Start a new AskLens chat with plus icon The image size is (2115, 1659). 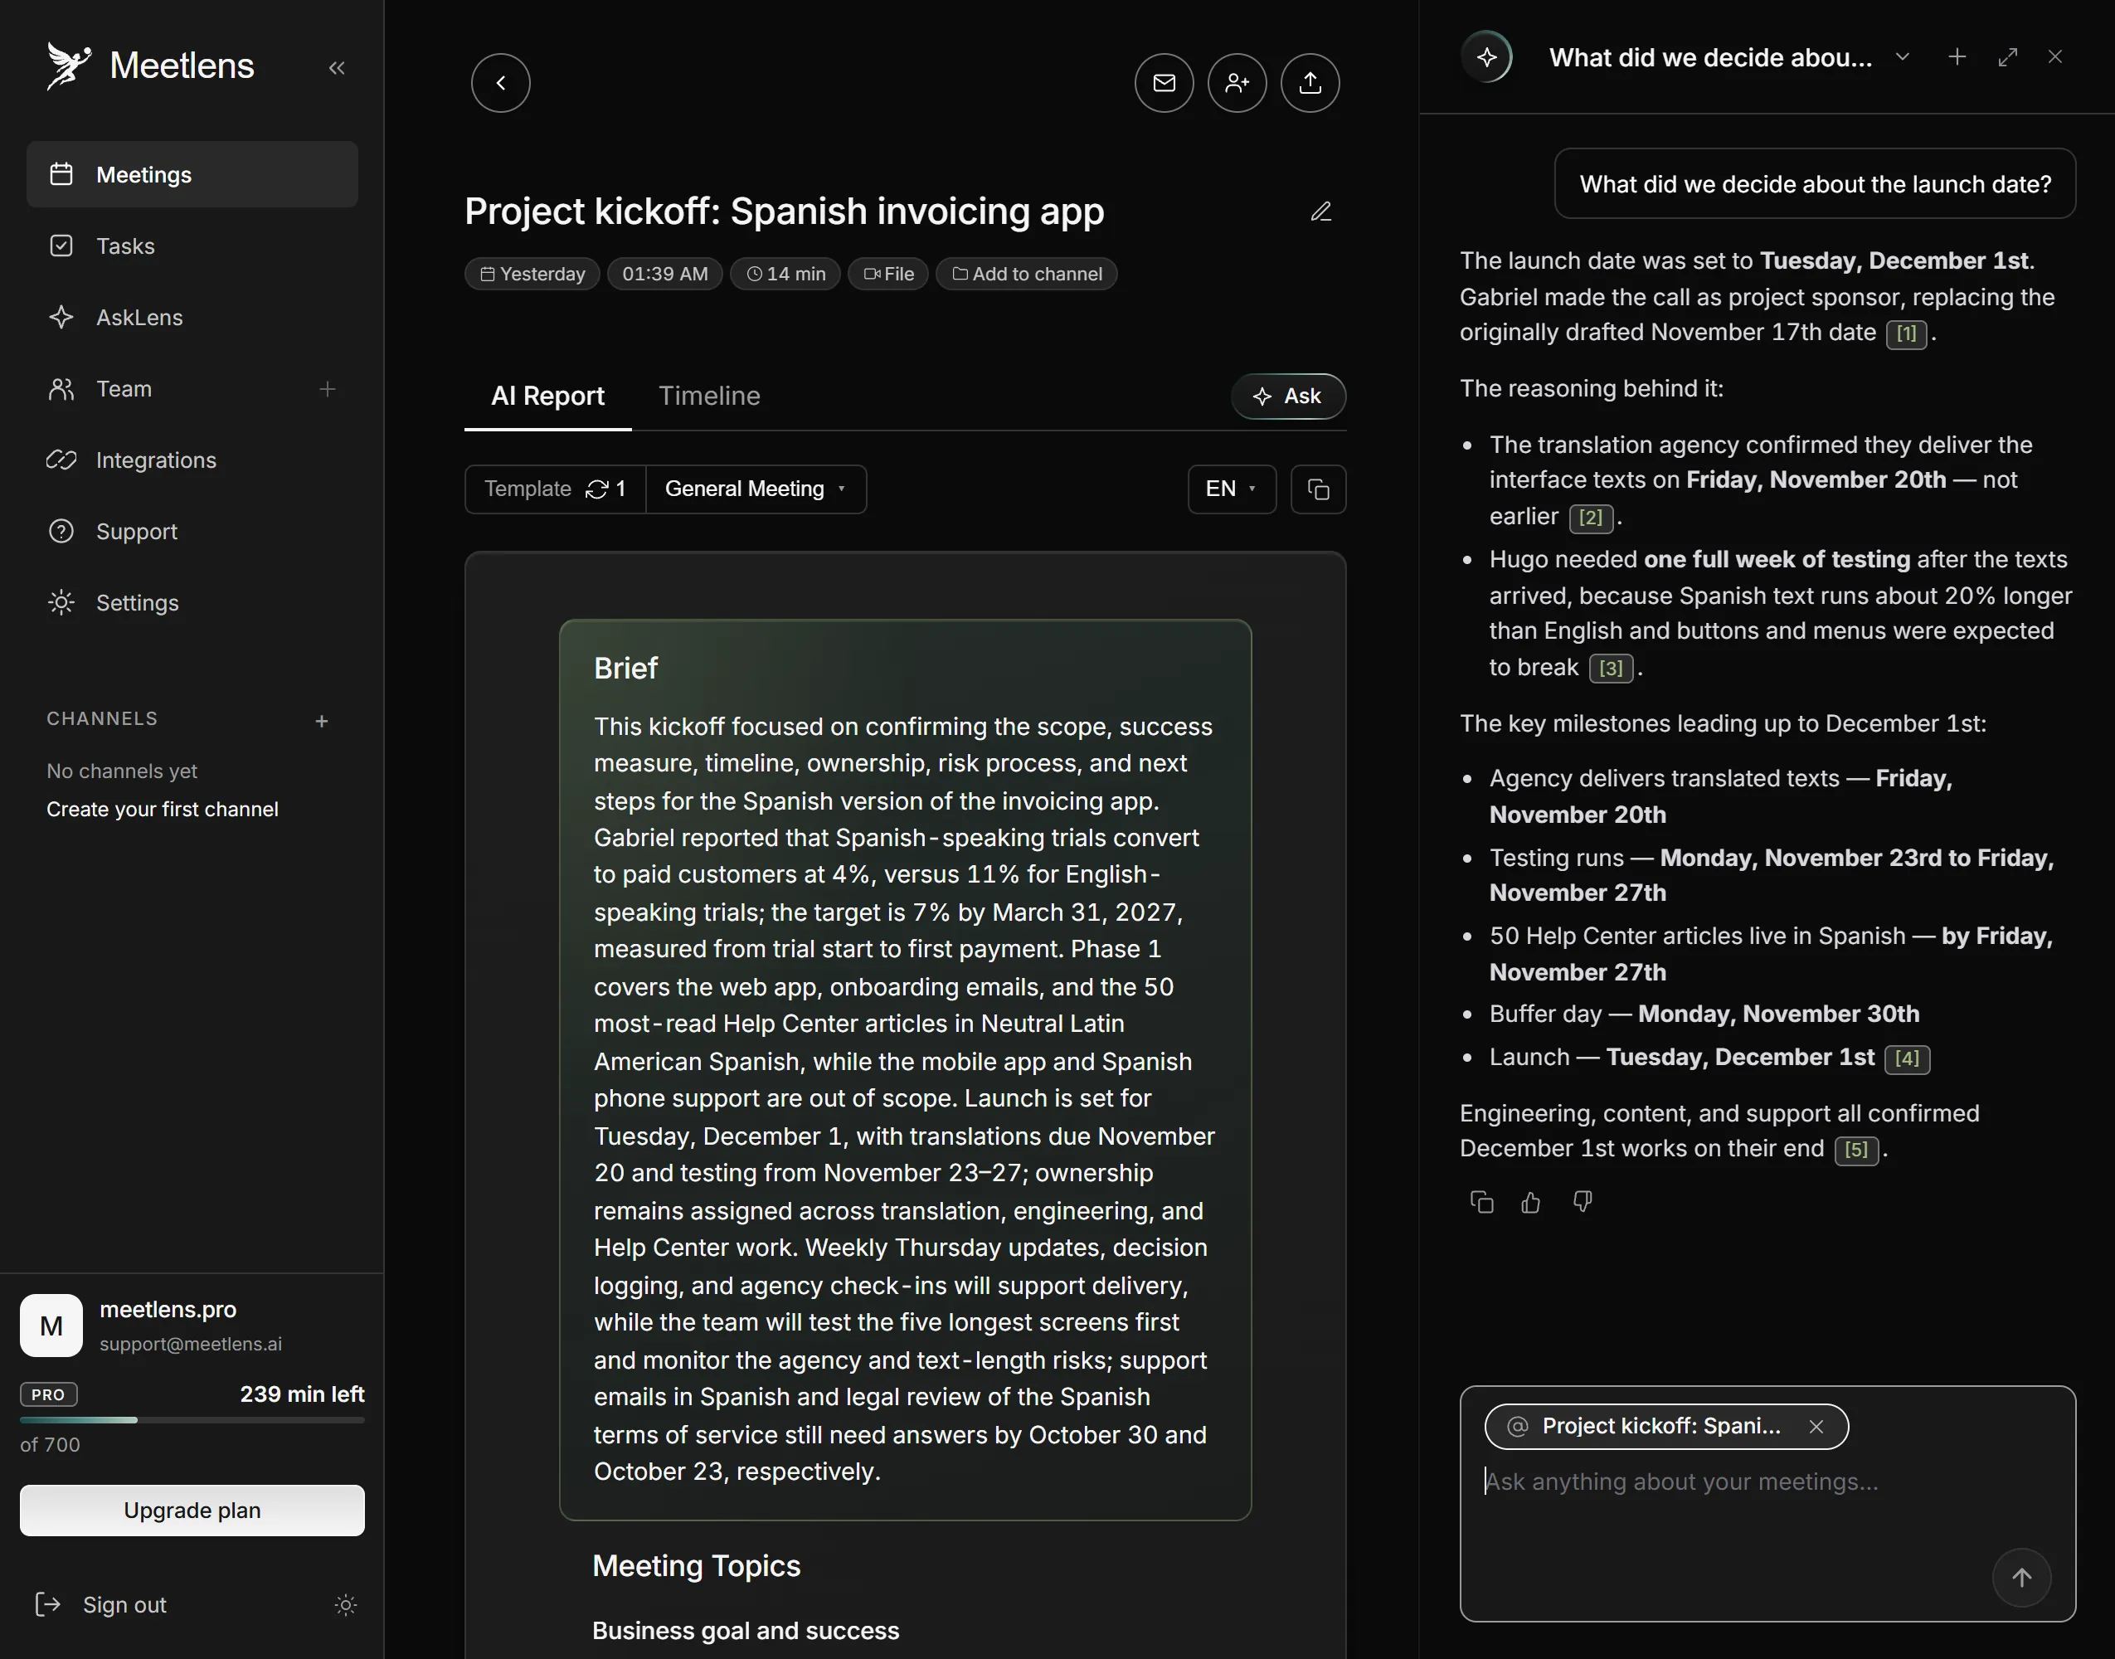(x=1957, y=57)
